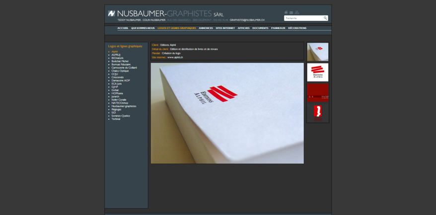Select Damassine AOP in the list
The height and width of the screenshot is (215, 436).
(121, 80)
